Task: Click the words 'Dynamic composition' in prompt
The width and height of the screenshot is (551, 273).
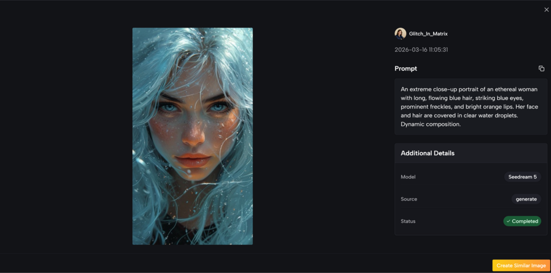Action: coord(430,124)
